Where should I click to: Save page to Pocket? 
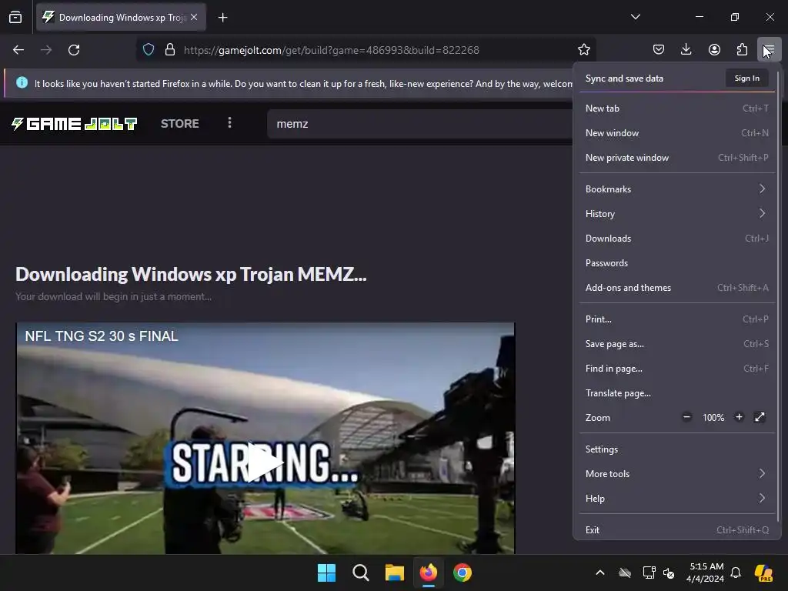[x=659, y=50]
